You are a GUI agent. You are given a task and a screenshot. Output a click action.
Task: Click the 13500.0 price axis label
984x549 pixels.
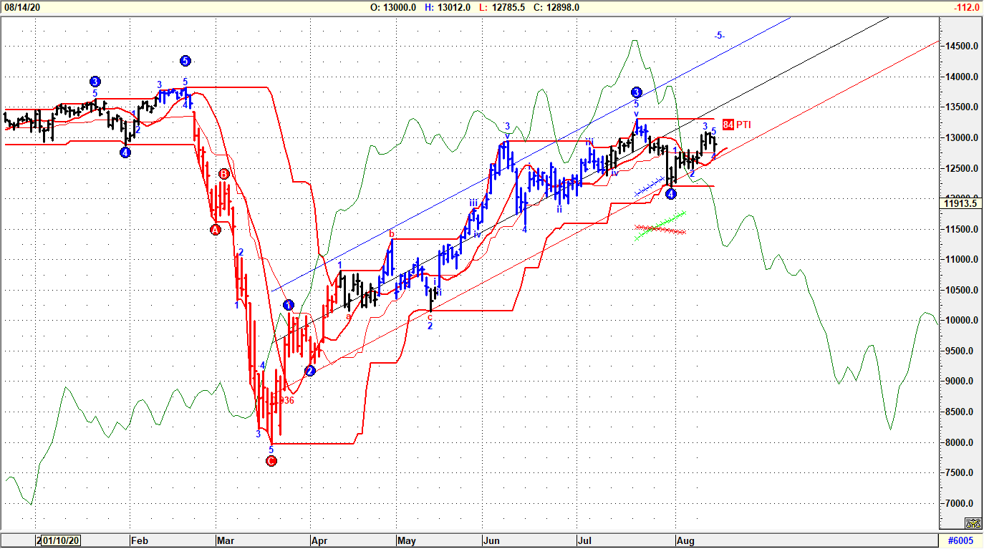pyautogui.click(x=963, y=107)
